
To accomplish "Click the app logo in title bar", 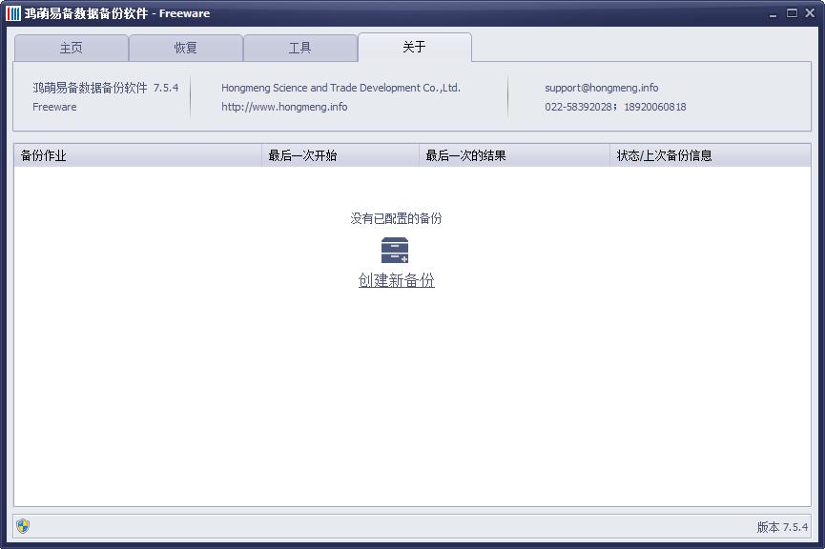I will point(13,13).
